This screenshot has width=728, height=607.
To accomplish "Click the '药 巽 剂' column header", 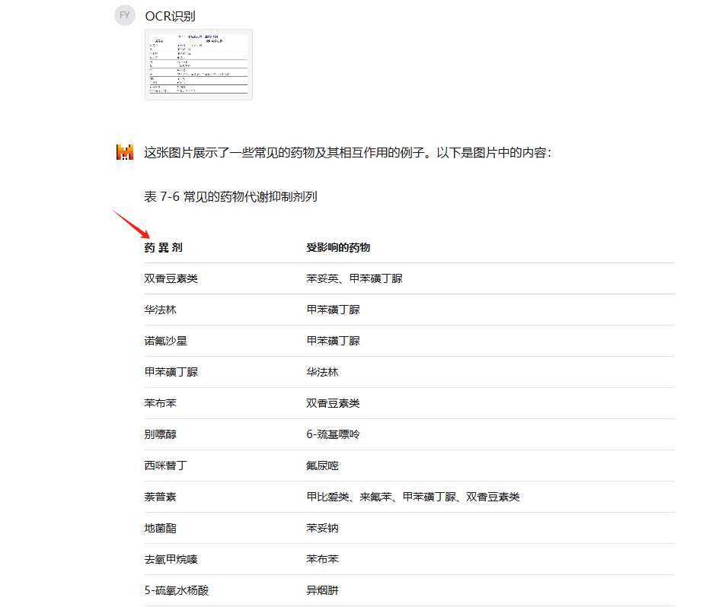I will pos(163,248).
